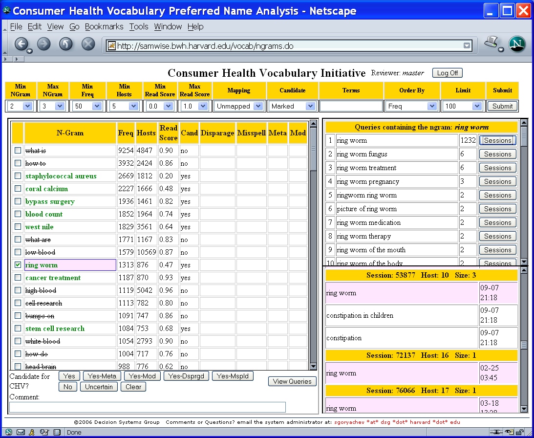534x438 pixels.
Task: Click into the Comment text field
Action: click(x=148, y=407)
